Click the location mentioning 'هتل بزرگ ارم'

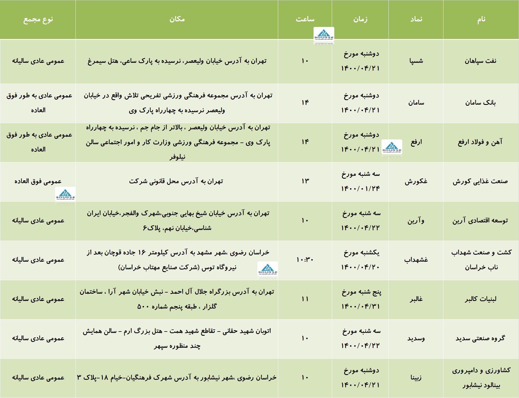(x=177, y=338)
